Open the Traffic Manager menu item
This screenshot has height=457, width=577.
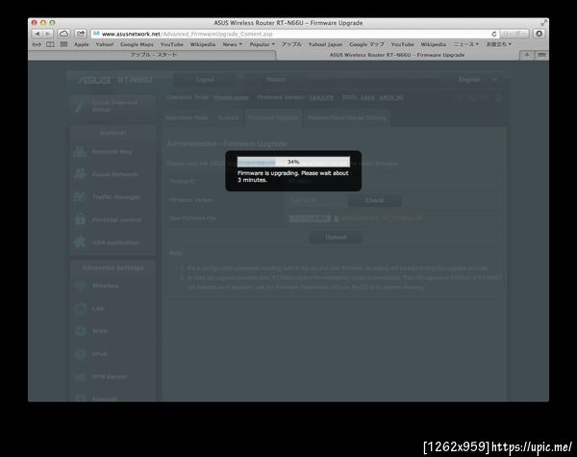click(x=113, y=197)
